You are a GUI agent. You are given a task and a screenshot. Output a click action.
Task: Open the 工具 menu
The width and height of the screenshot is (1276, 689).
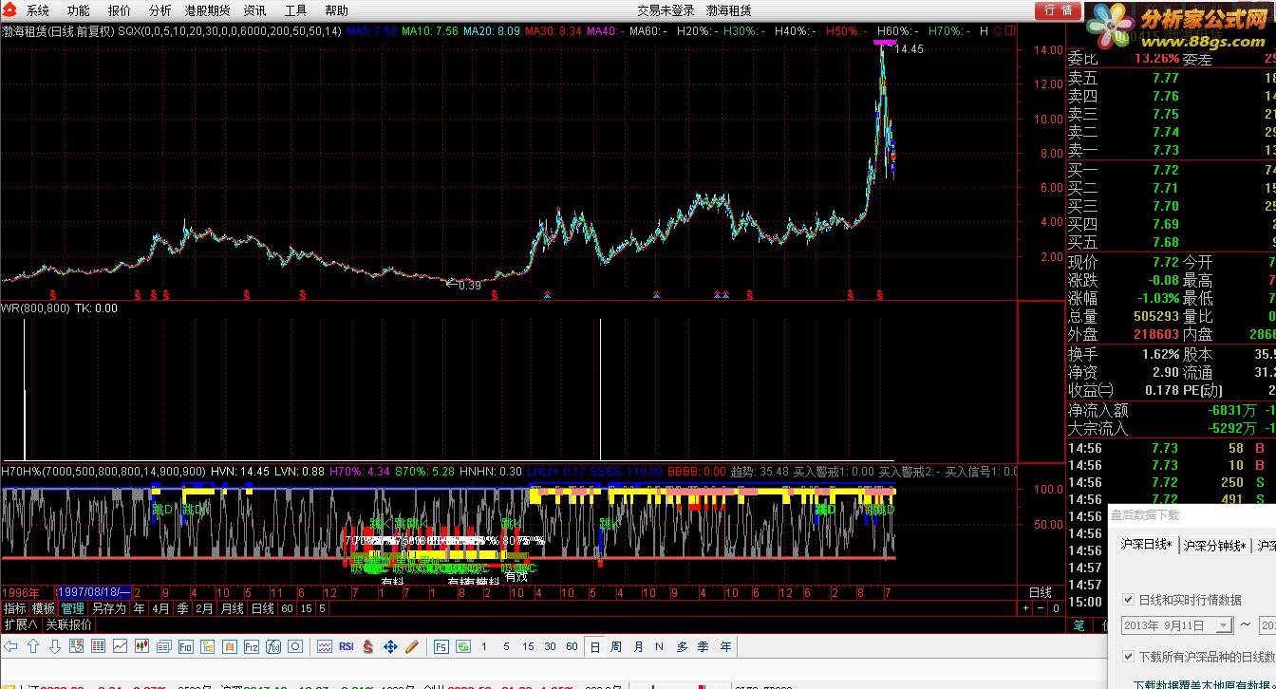point(295,10)
